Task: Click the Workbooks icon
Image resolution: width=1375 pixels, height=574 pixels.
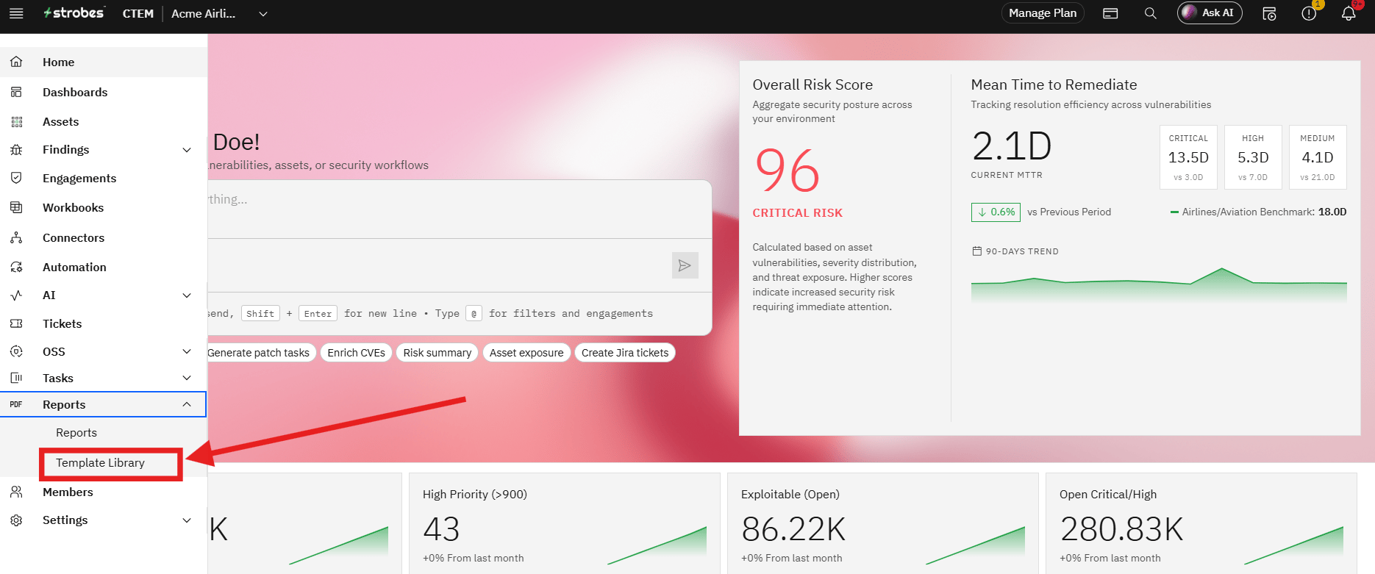Action: [16, 207]
